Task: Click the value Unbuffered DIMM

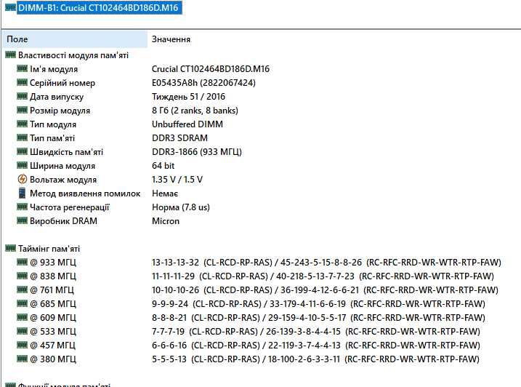Action: pos(187,124)
